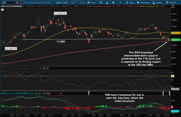
Task: Open the Drawings menu
Action: 143,3
